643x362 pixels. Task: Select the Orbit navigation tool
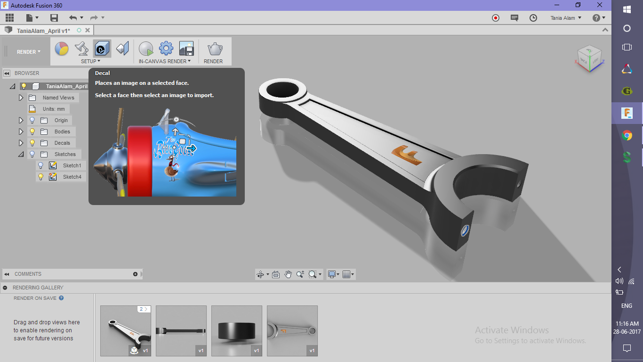tap(260, 274)
